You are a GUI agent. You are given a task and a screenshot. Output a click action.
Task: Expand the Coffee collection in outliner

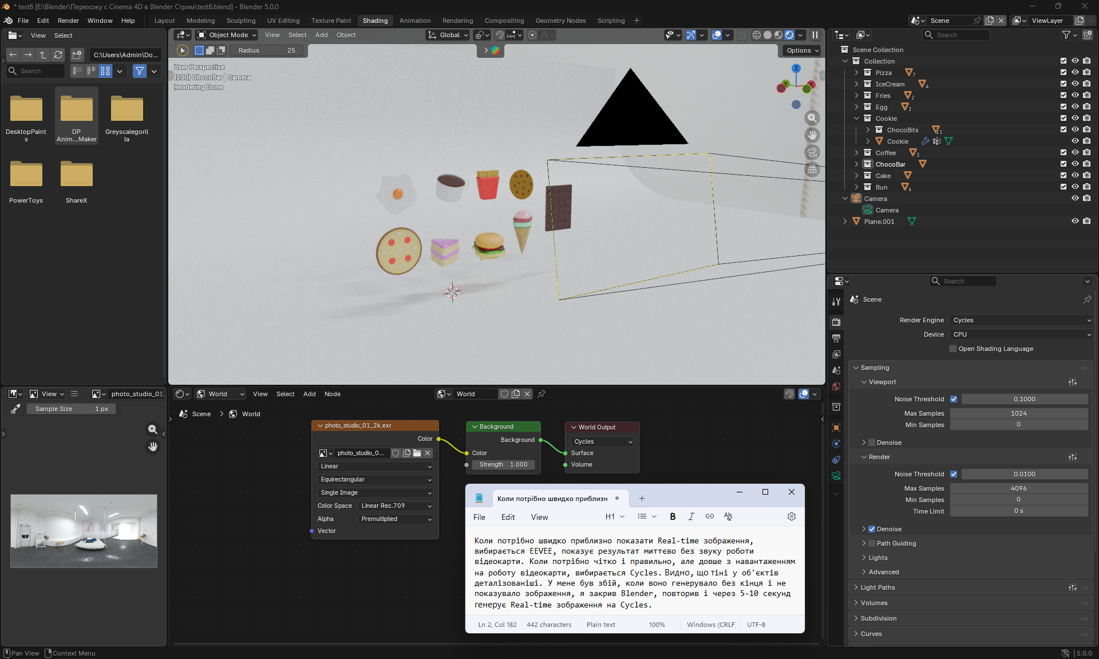point(856,153)
